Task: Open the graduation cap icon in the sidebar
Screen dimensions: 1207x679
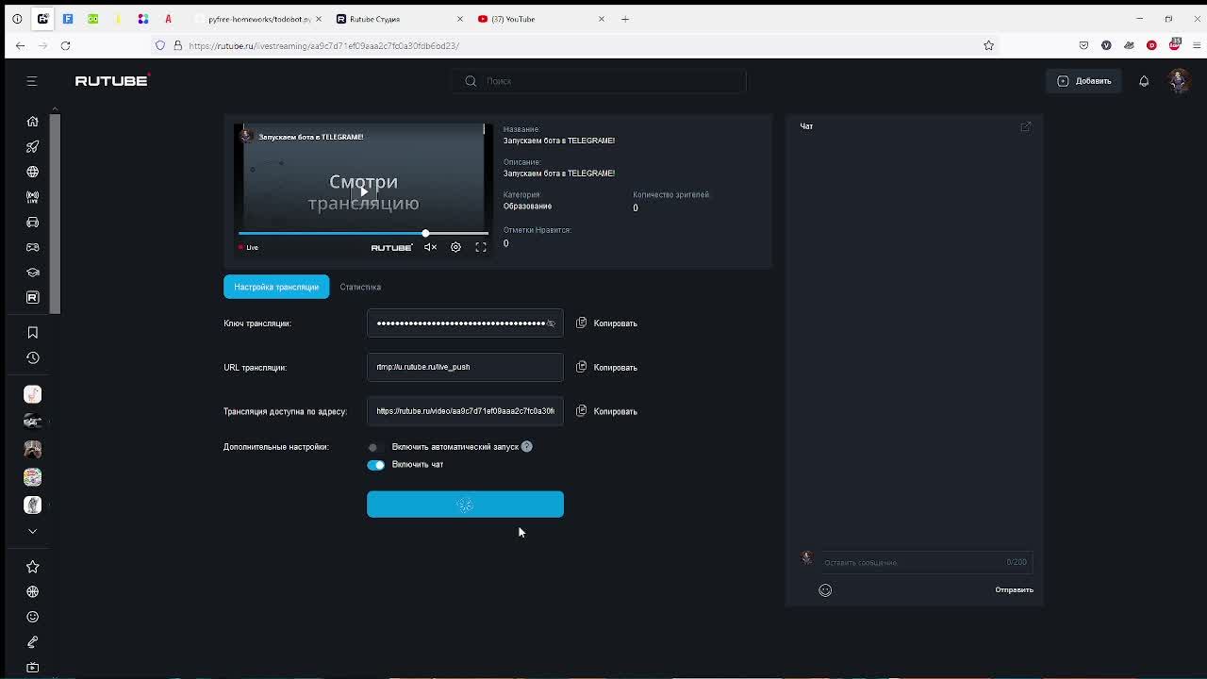Action: pyautogui.click(x=32, y=273)
